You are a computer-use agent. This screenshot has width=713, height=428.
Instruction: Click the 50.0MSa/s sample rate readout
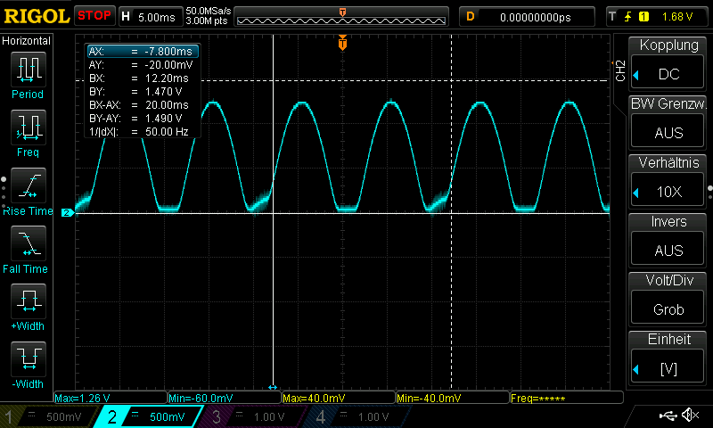(x=209, y=11)
